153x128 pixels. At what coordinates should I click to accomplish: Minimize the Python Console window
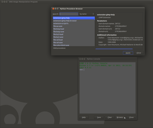[82, 59]
